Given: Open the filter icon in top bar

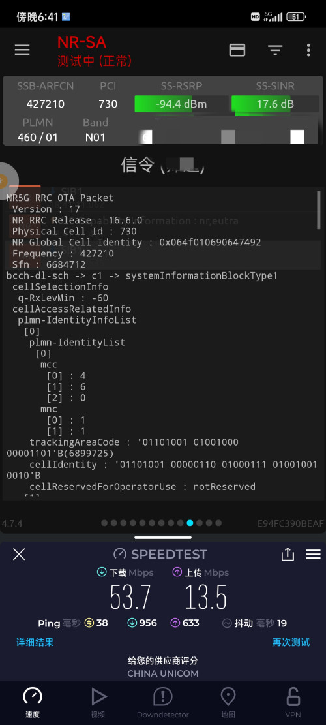Looking at the screenshot, I should click(x=275, y=50).
